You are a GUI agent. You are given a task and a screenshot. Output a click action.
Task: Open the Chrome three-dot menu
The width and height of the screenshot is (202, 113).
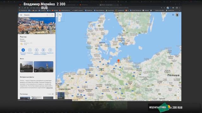[x=180, y=8]
